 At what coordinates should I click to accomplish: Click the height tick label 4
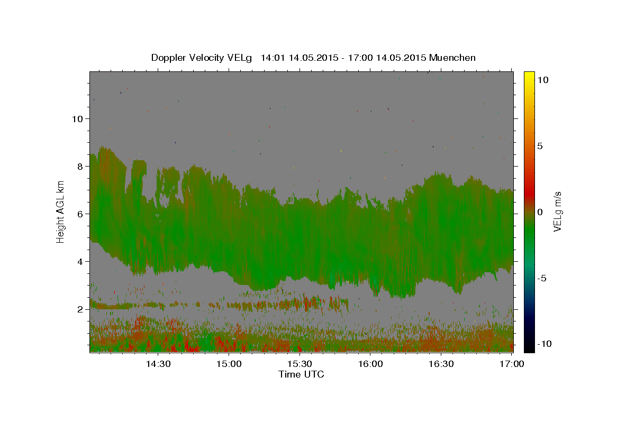pyautogui.click(x=80, y=261)
